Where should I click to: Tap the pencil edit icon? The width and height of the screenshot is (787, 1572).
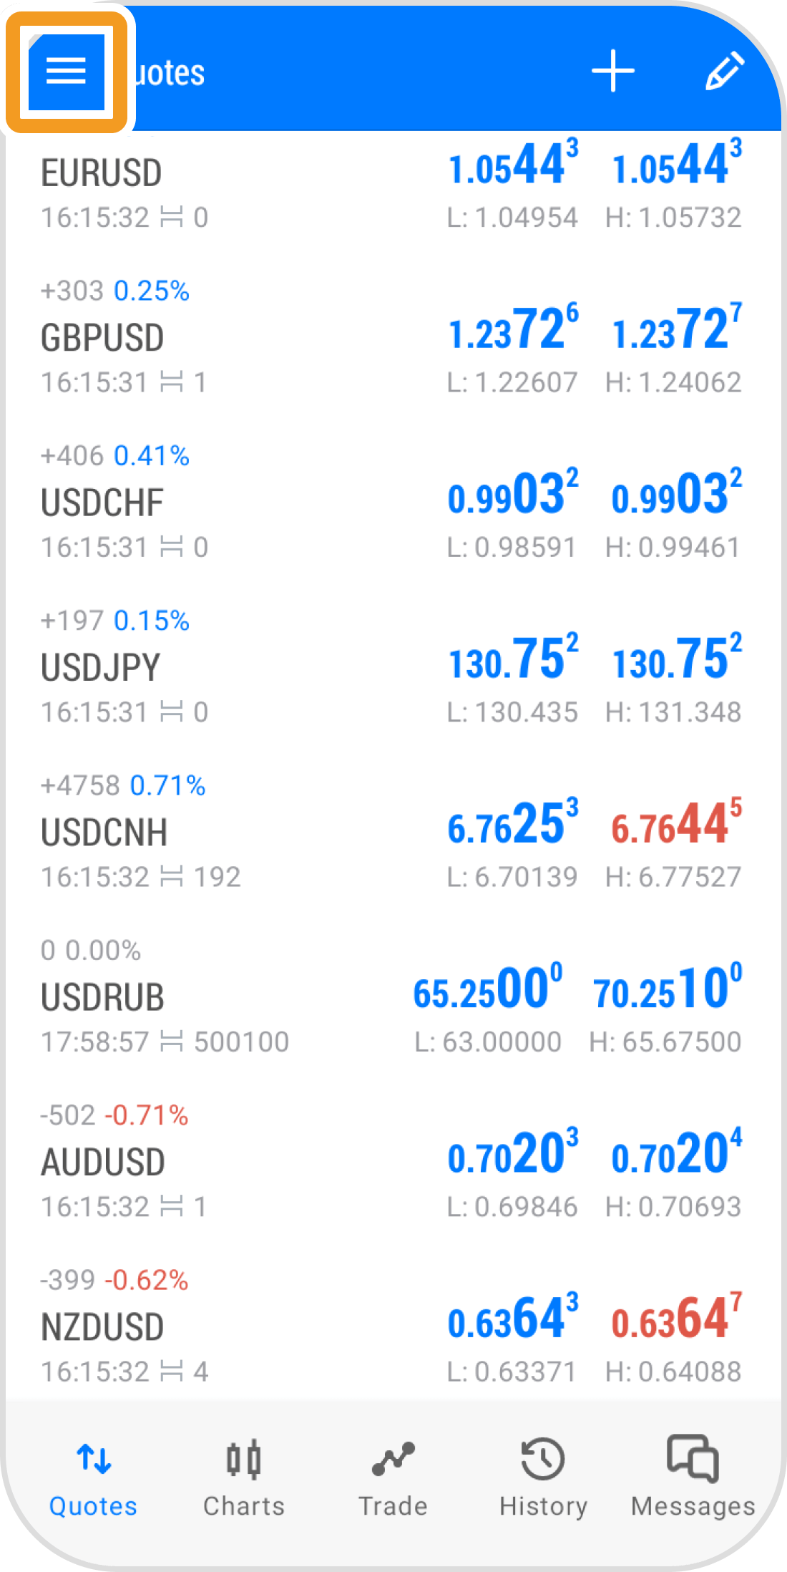[724, 71]
